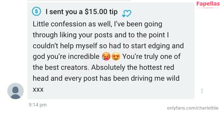Click the partial message bubble at the top
222x114 pixels.
click(80, 1)
